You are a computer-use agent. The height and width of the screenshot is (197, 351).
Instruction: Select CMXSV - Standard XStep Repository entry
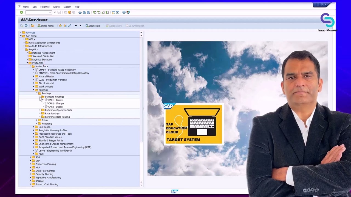click(x=57, y=70)
